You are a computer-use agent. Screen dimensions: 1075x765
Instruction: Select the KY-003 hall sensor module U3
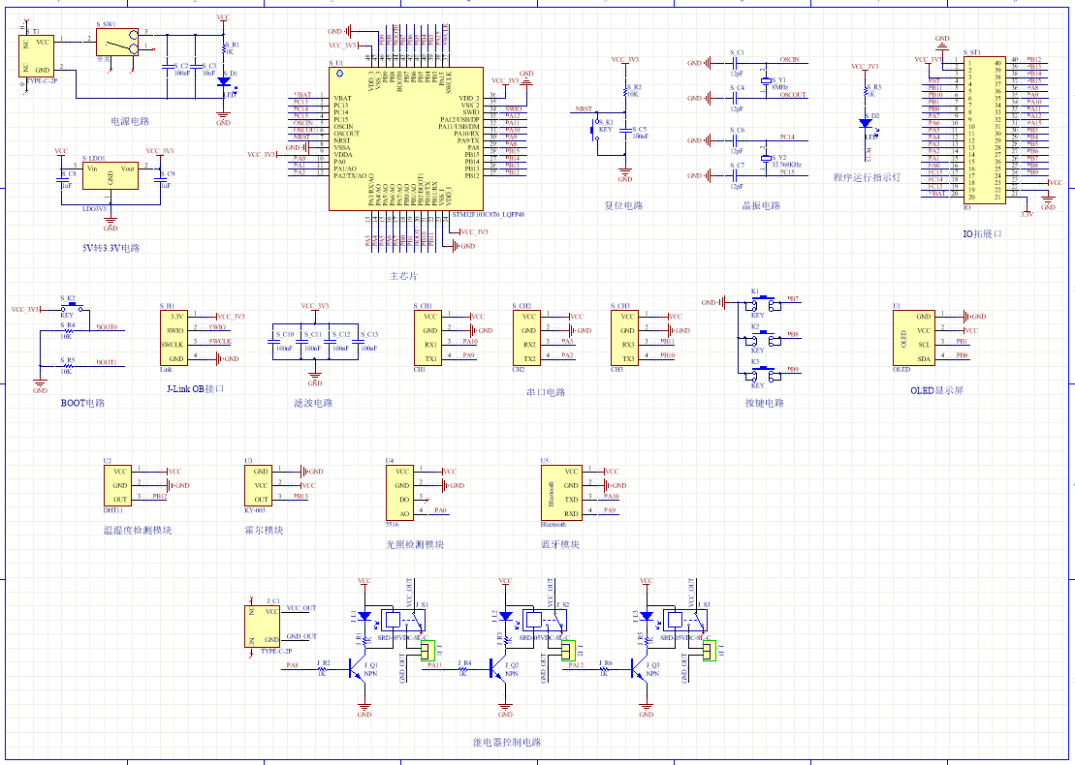pyautogui.click(x=259, y=485)
